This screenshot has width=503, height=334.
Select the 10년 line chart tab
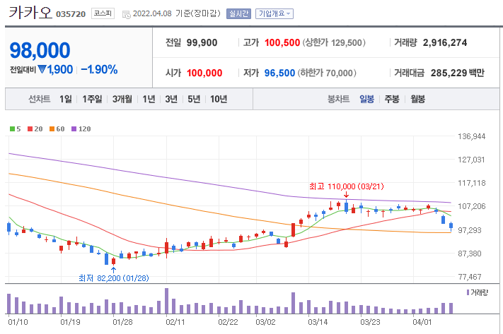(219, 100)
